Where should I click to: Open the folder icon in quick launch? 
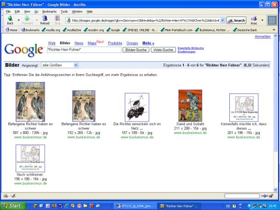pyautogui.click(x=85, y=206)
